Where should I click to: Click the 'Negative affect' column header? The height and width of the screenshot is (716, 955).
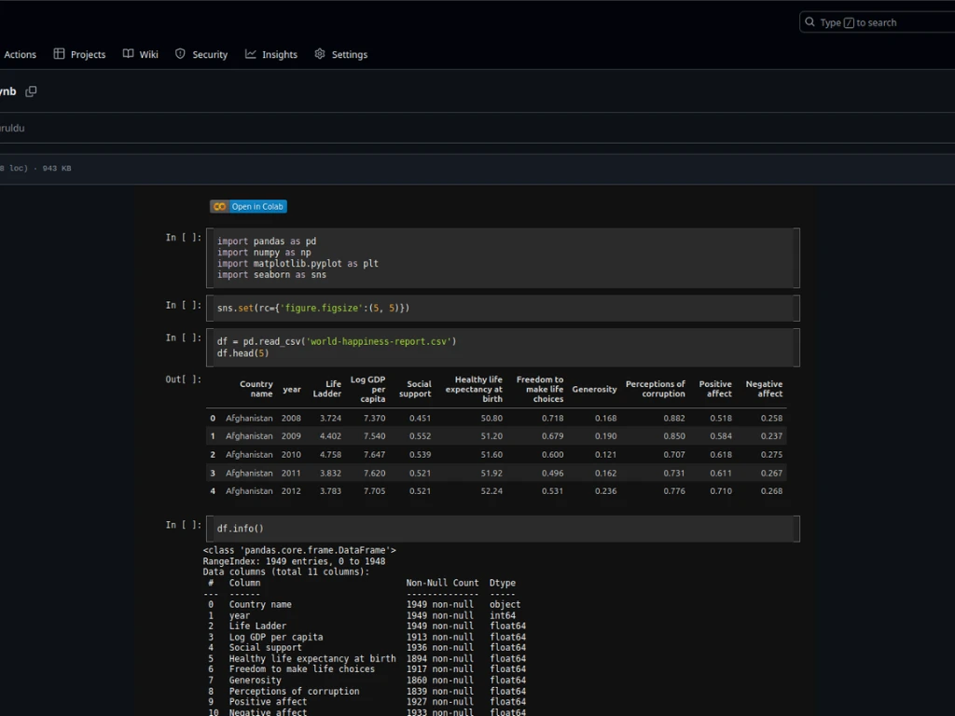pos(764,389)
